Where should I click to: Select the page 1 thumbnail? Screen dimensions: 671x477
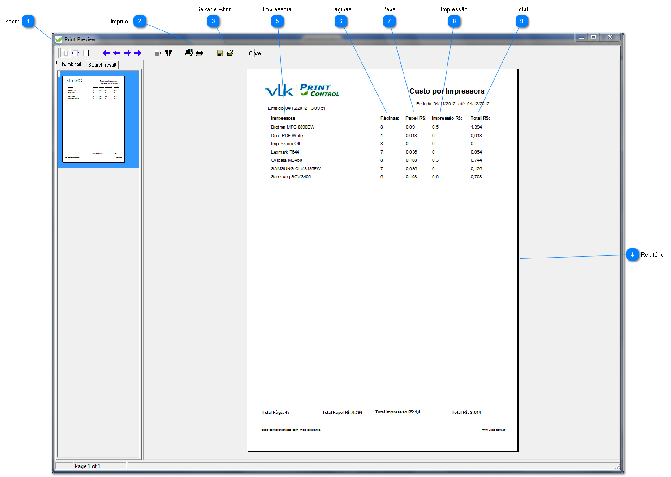94,119
